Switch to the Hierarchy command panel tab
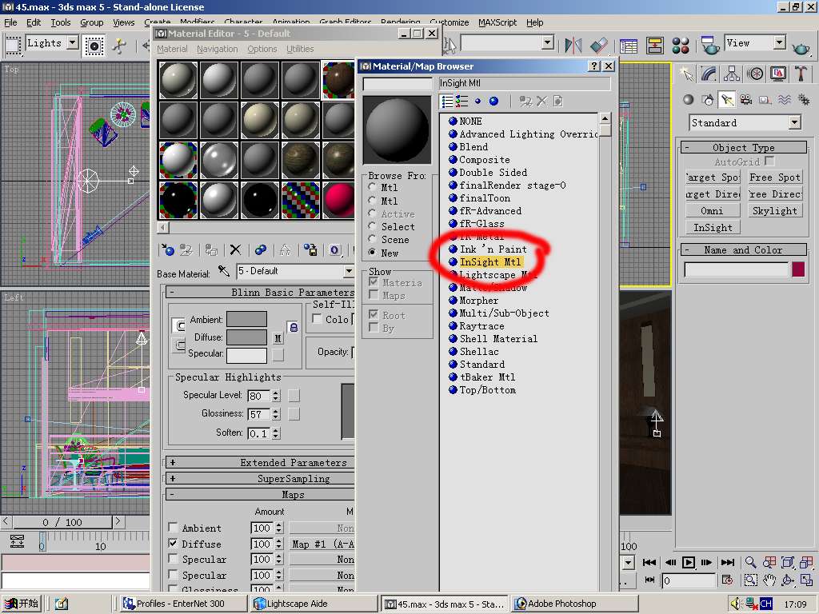The height and width of the screenshot is (614, 819). pyautogui.click(x=732, y=74)
